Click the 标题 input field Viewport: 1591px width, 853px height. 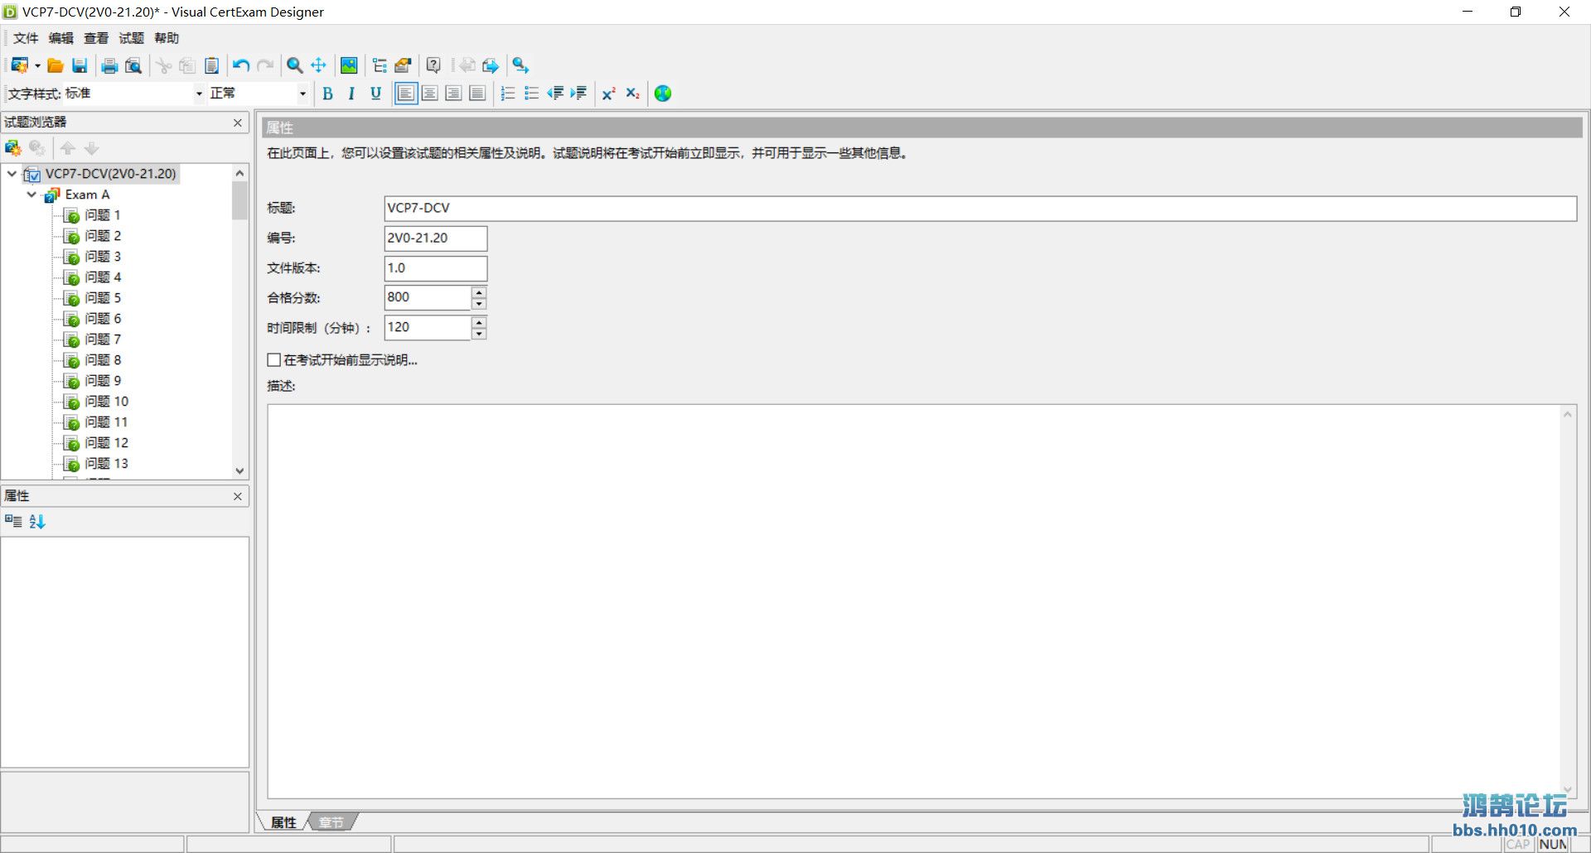click(x=980, y=209)
